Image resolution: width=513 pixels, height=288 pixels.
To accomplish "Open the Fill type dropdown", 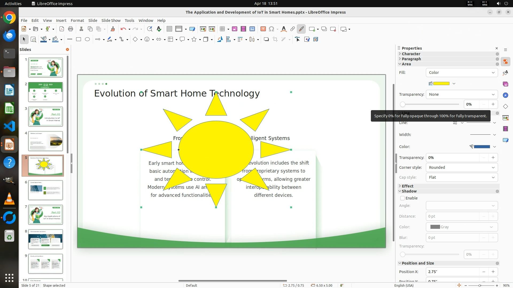I will point(462,73).
